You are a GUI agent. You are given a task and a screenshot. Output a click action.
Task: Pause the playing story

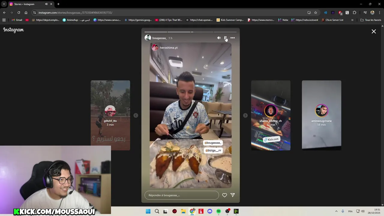225,38
